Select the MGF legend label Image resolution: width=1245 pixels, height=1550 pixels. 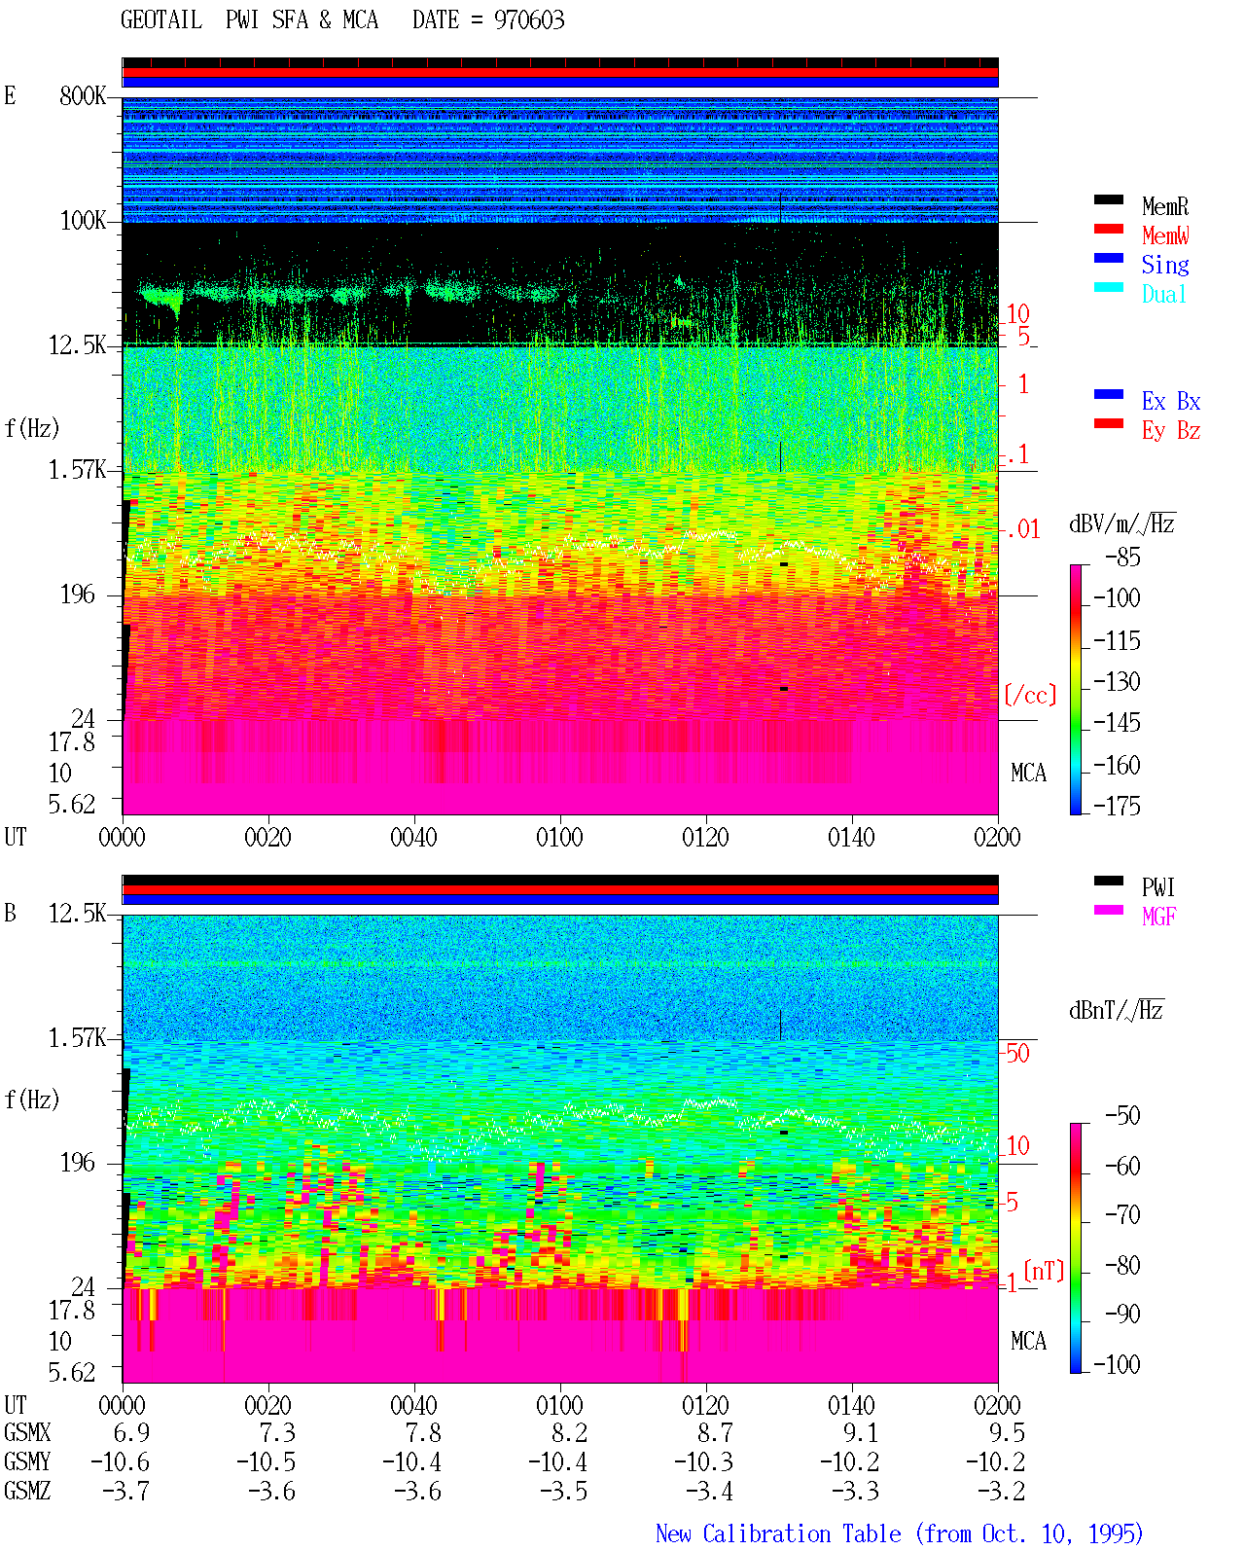coord(1158,917)
